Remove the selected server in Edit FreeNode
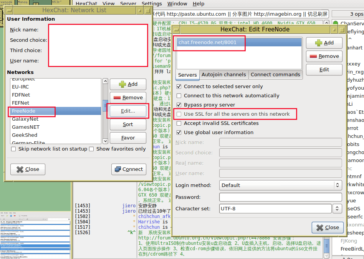Screen dimensions: 364x259 click(324, 56)
